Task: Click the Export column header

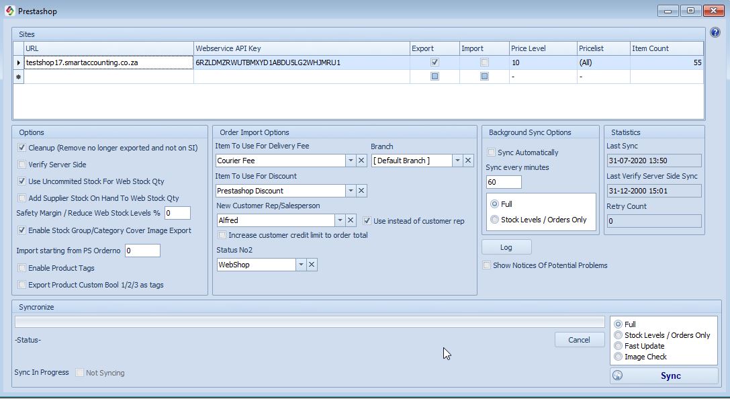Action: [435, 48]
